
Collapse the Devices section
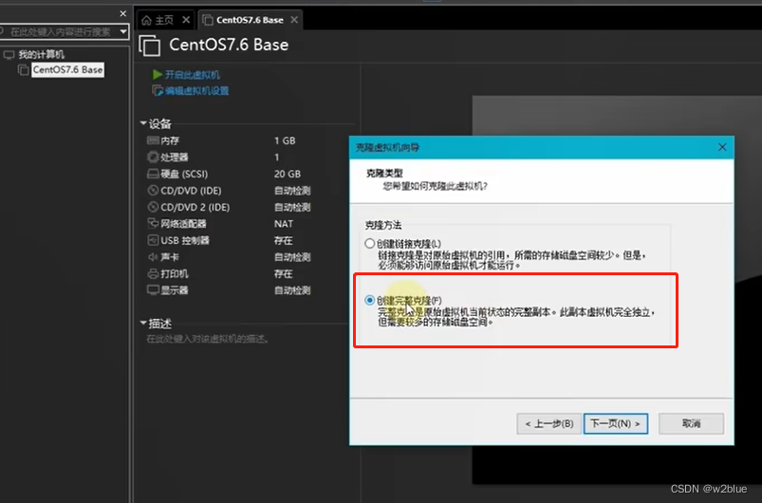(143, 123)
